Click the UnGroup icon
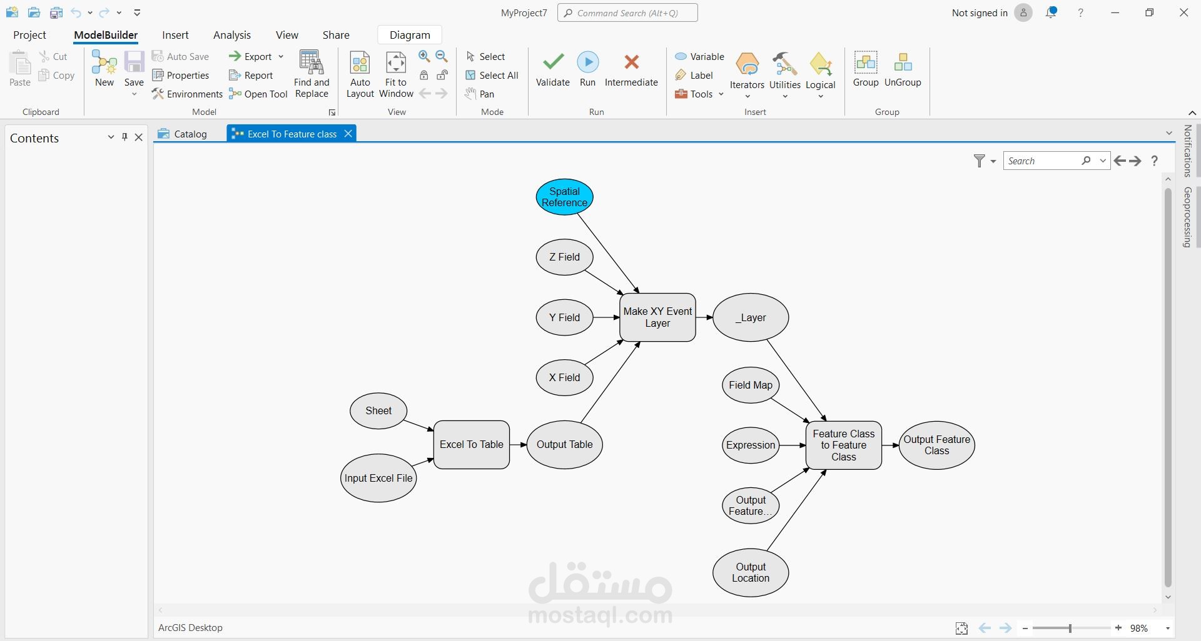This screenshot has width=1201, height=641. click(903, 62)
